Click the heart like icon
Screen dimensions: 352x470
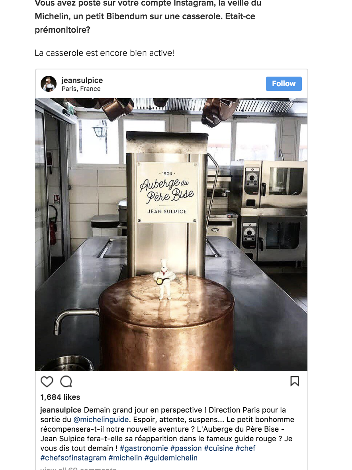pos(47,381)
